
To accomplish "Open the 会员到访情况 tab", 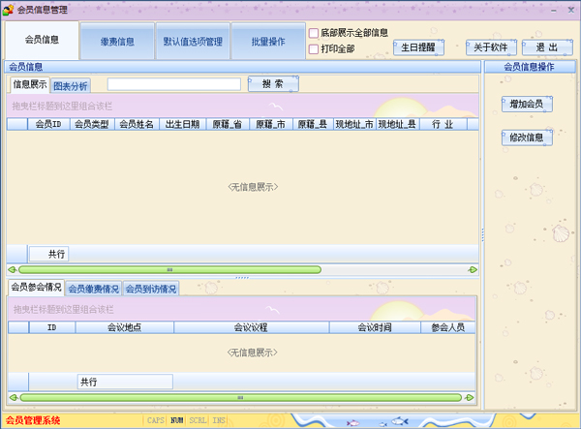I will pyautogui.click(x=151, y=289).
